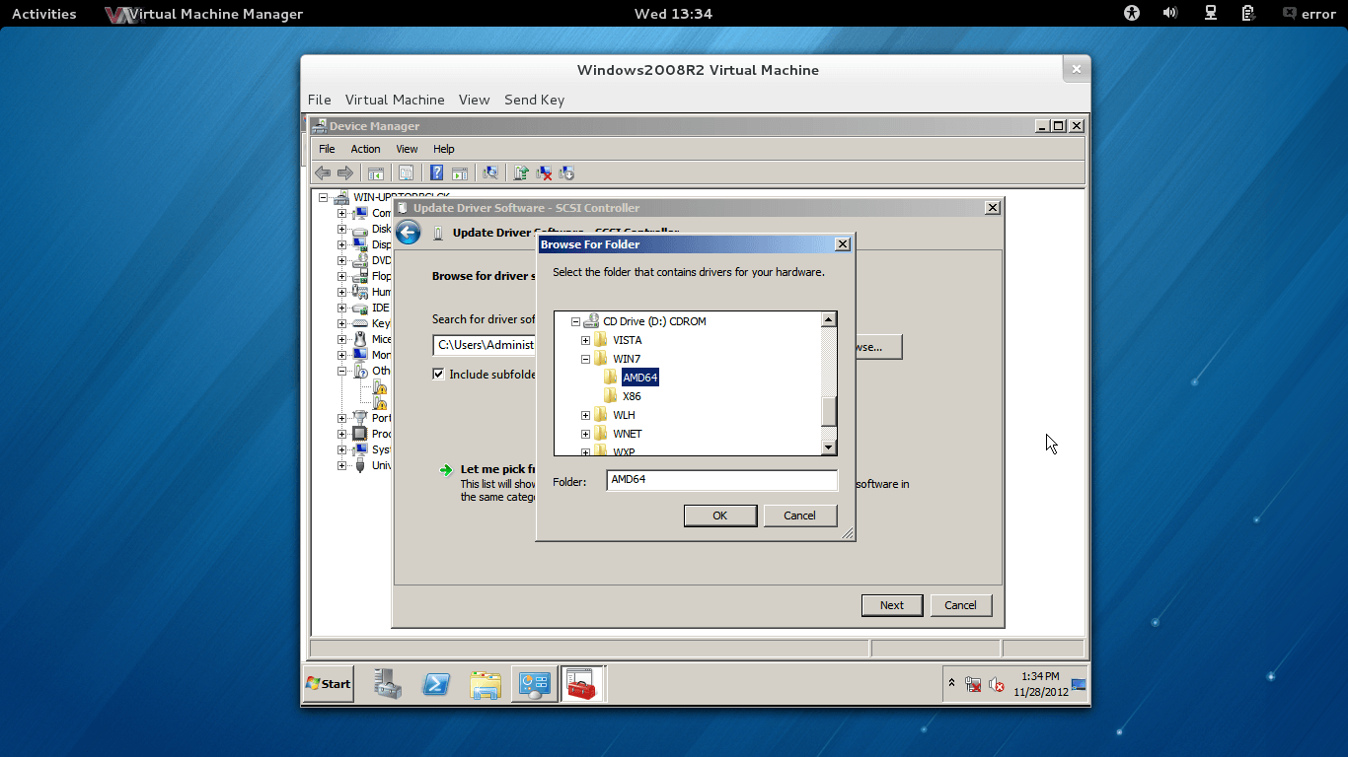Screen dimensions: 1348x757
Task: Click OK in Browse For Folder dialog
Action: point(720,516)
